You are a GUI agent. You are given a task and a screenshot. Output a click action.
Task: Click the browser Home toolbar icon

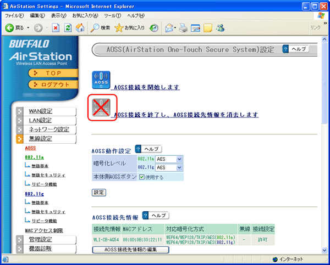pos(80,27)
